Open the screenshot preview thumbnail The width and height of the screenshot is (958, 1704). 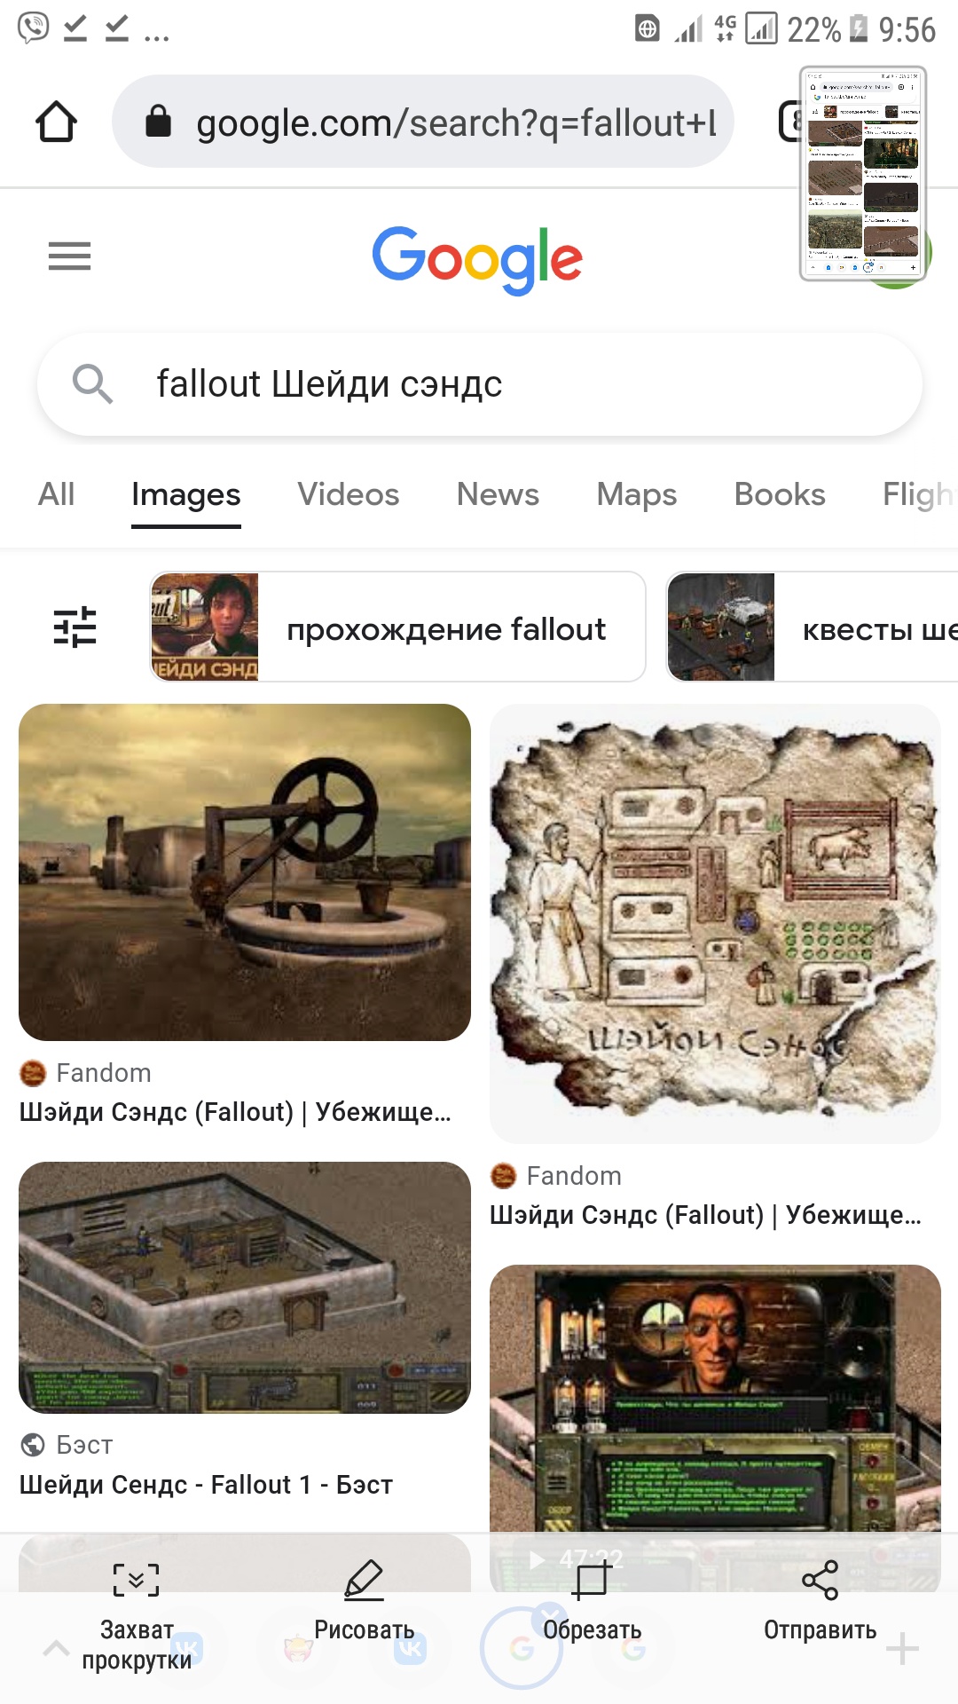pyautogui.click(x=863, y=174)
